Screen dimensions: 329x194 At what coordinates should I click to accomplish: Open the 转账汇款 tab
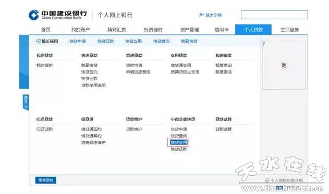[x=117, y=30]
